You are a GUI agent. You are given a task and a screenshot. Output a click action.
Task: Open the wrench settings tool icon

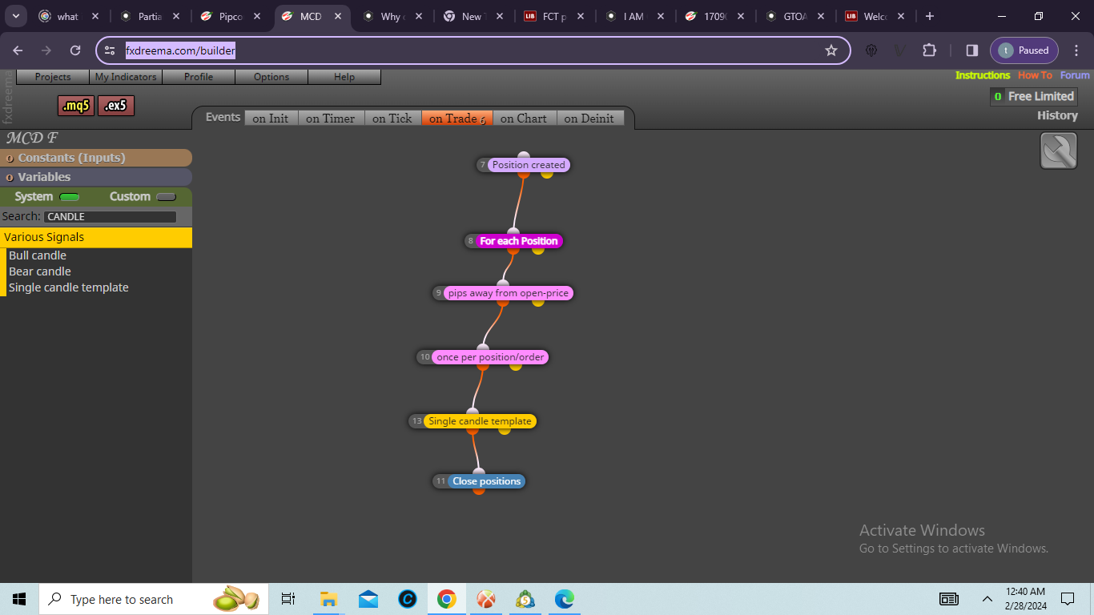[x=1058, y=151]
